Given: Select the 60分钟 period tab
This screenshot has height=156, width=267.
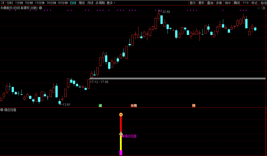Looking at the screenshot, I should (x=63, y=3).
